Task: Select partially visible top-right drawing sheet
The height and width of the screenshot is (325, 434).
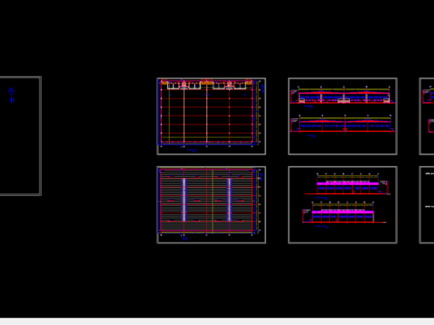Action: tap(427, 116)
